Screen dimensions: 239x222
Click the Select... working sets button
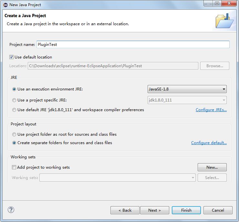click(x=212, y=177)
